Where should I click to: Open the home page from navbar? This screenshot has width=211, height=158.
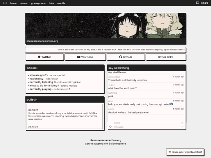coord(13,3)
